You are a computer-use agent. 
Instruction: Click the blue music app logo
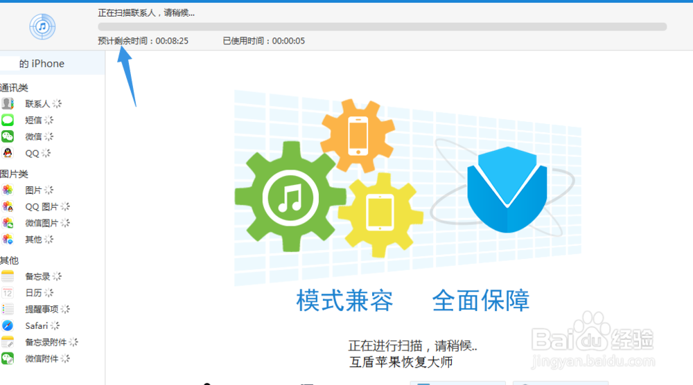pos(42,26)
